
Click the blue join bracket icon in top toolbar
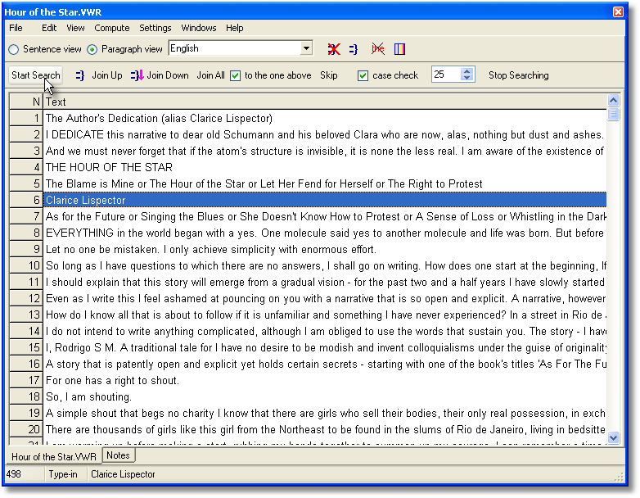pos(354,49)
